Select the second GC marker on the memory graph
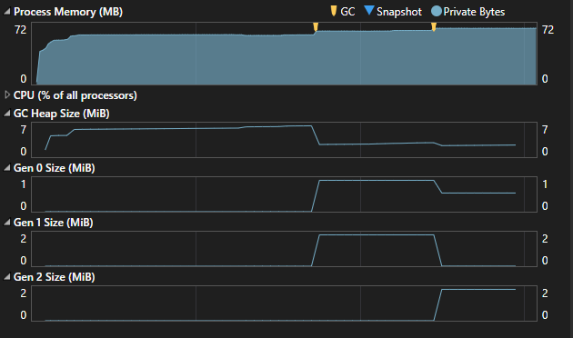Image resolution: width=573 pixels, height=338 pixels. pos(434,27)
